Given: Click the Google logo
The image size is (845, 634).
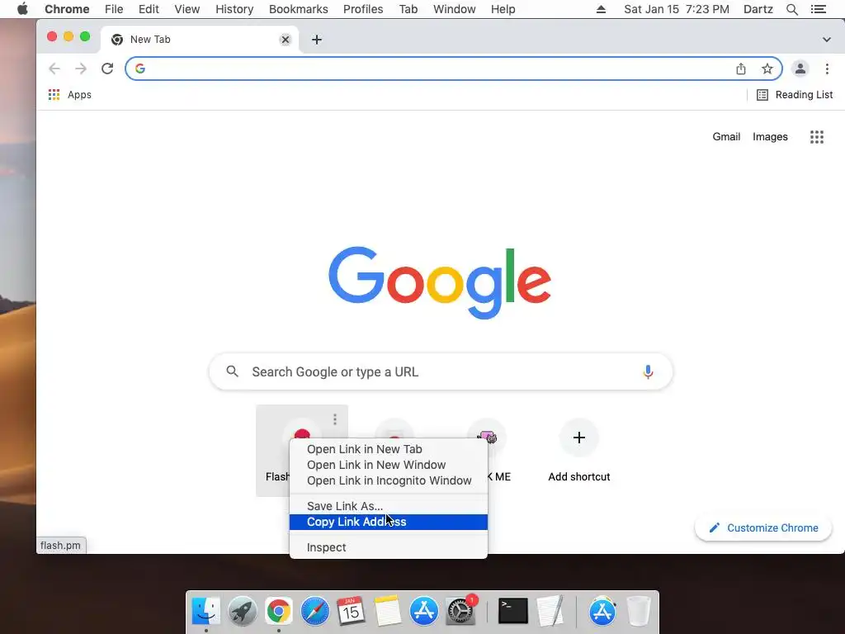Looking at the screenshot, I should tap(440, 282).
